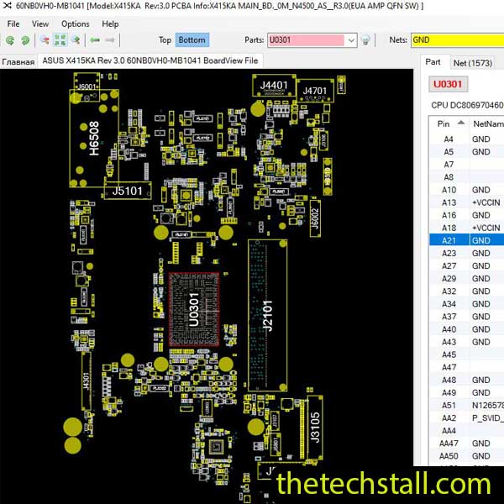
Task: Select pin A7 in the pin list
Action: click(449, 165)
